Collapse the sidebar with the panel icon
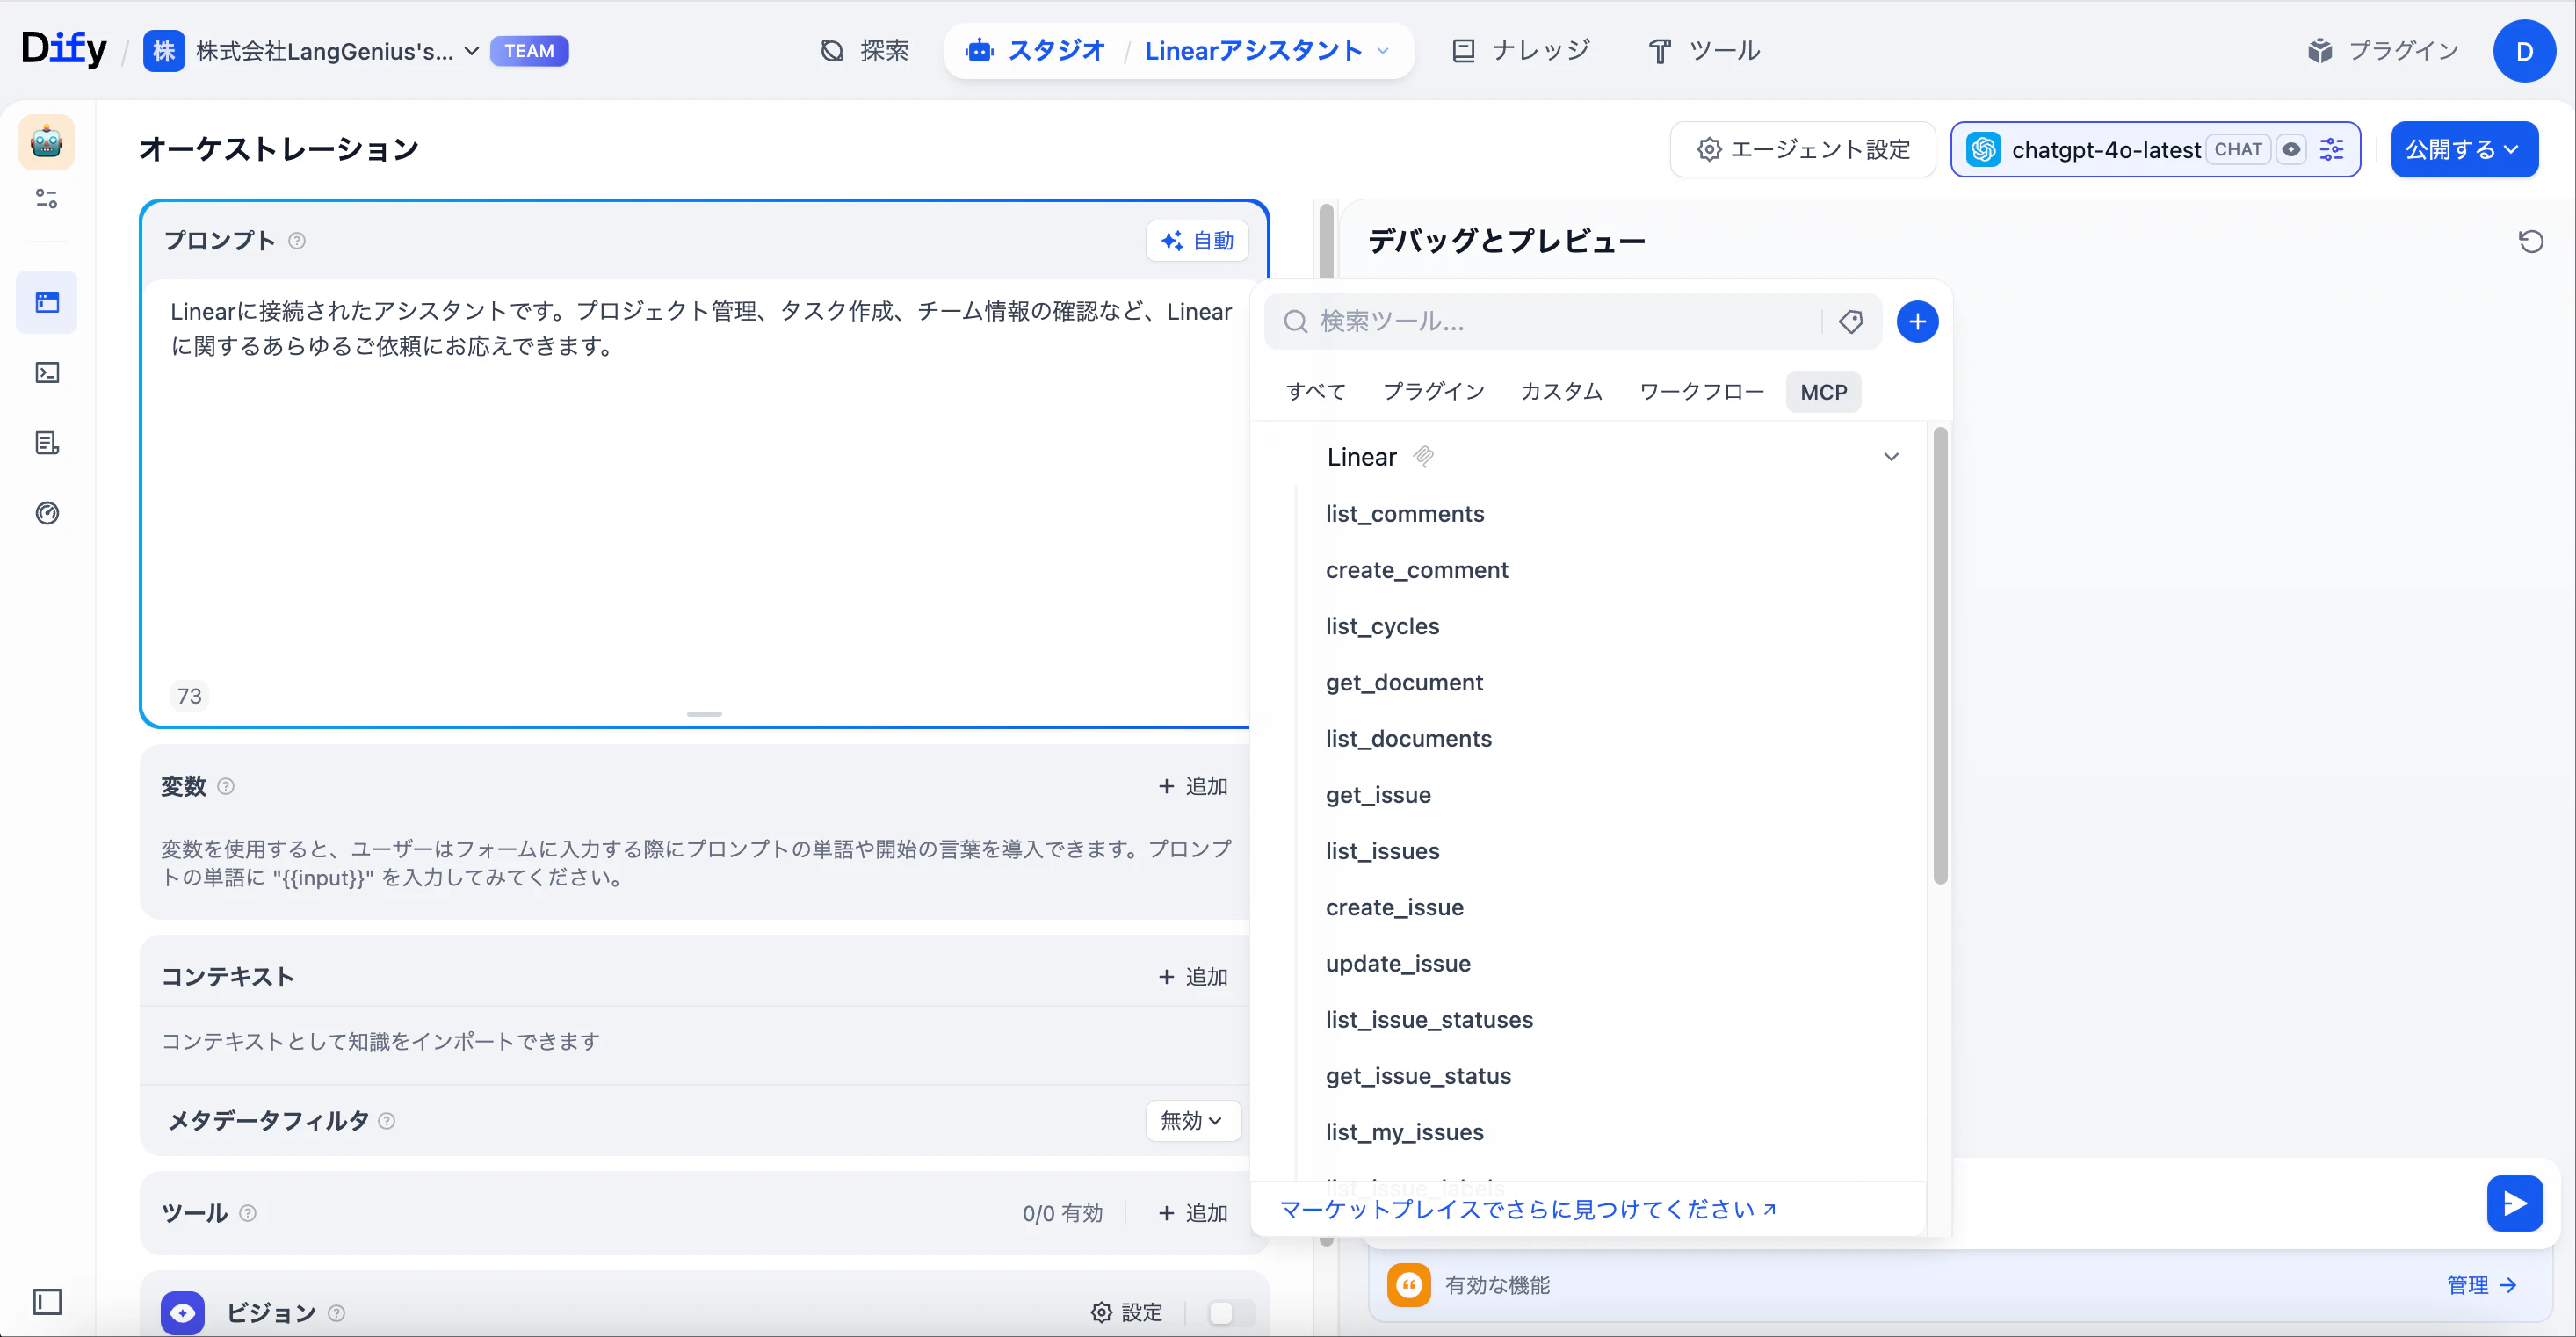 coord(47,1301)
